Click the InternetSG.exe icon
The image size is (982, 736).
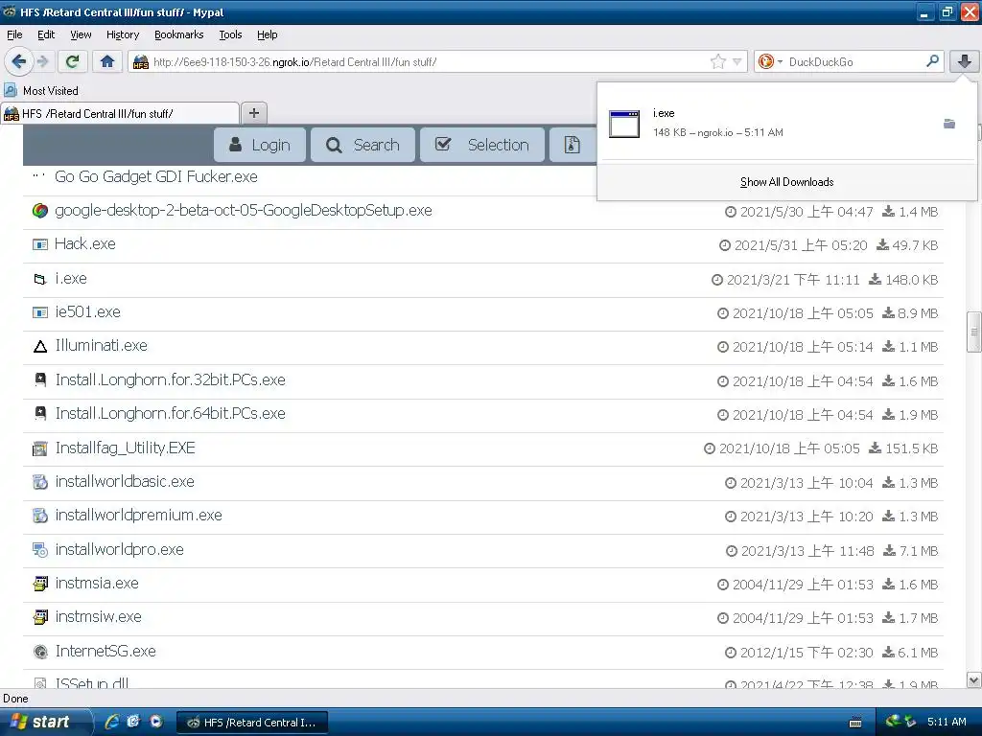(40, 652)
